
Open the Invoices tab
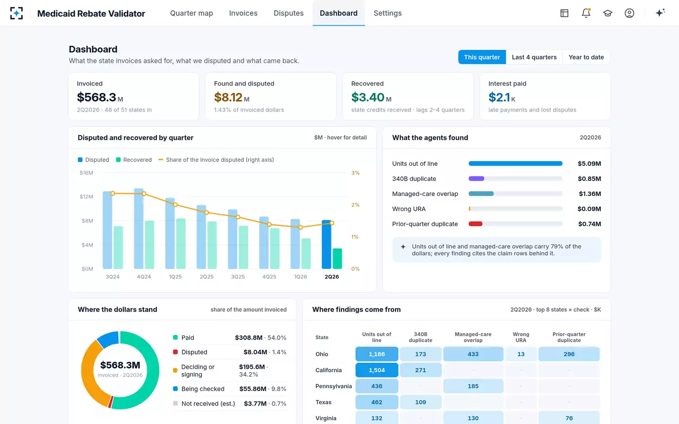[243, 13]
